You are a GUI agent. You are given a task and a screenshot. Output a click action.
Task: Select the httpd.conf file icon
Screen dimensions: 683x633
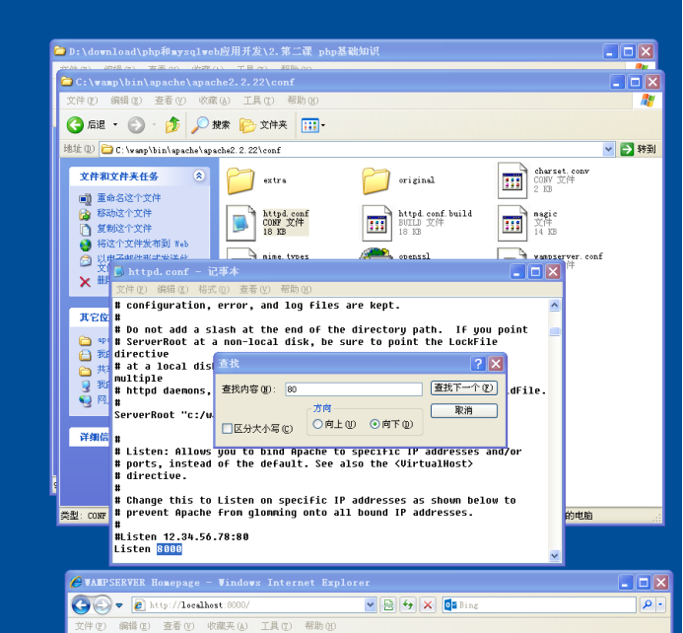(240, 223)
